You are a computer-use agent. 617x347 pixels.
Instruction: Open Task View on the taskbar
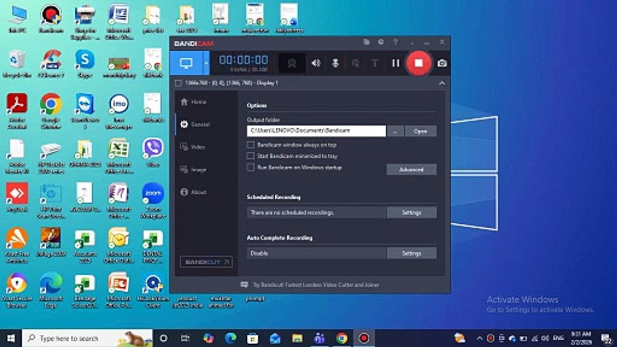click(x=186, y=338)
